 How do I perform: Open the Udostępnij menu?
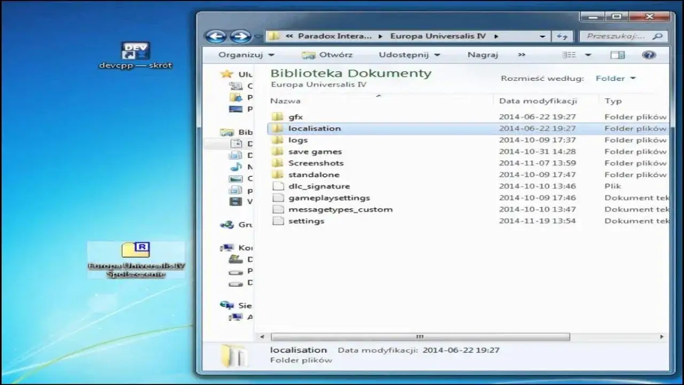point(409,55)
